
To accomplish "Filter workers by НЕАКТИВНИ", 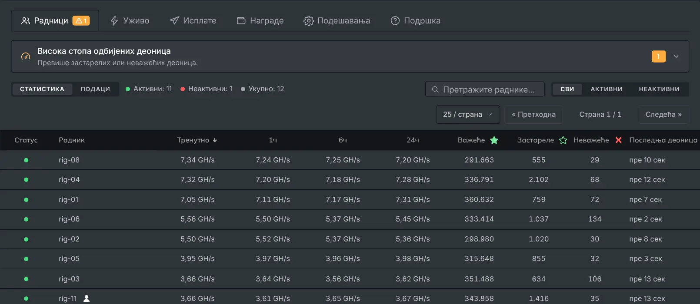I will pos(659,89).
